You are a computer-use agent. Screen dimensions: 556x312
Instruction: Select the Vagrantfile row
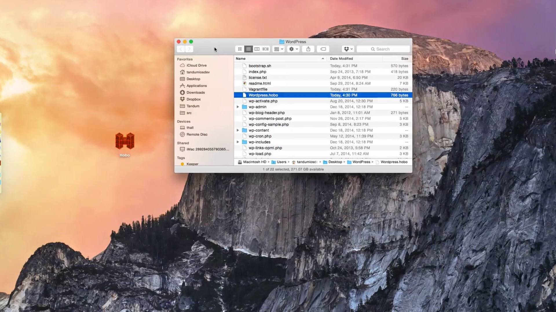(x=323, y=89)
